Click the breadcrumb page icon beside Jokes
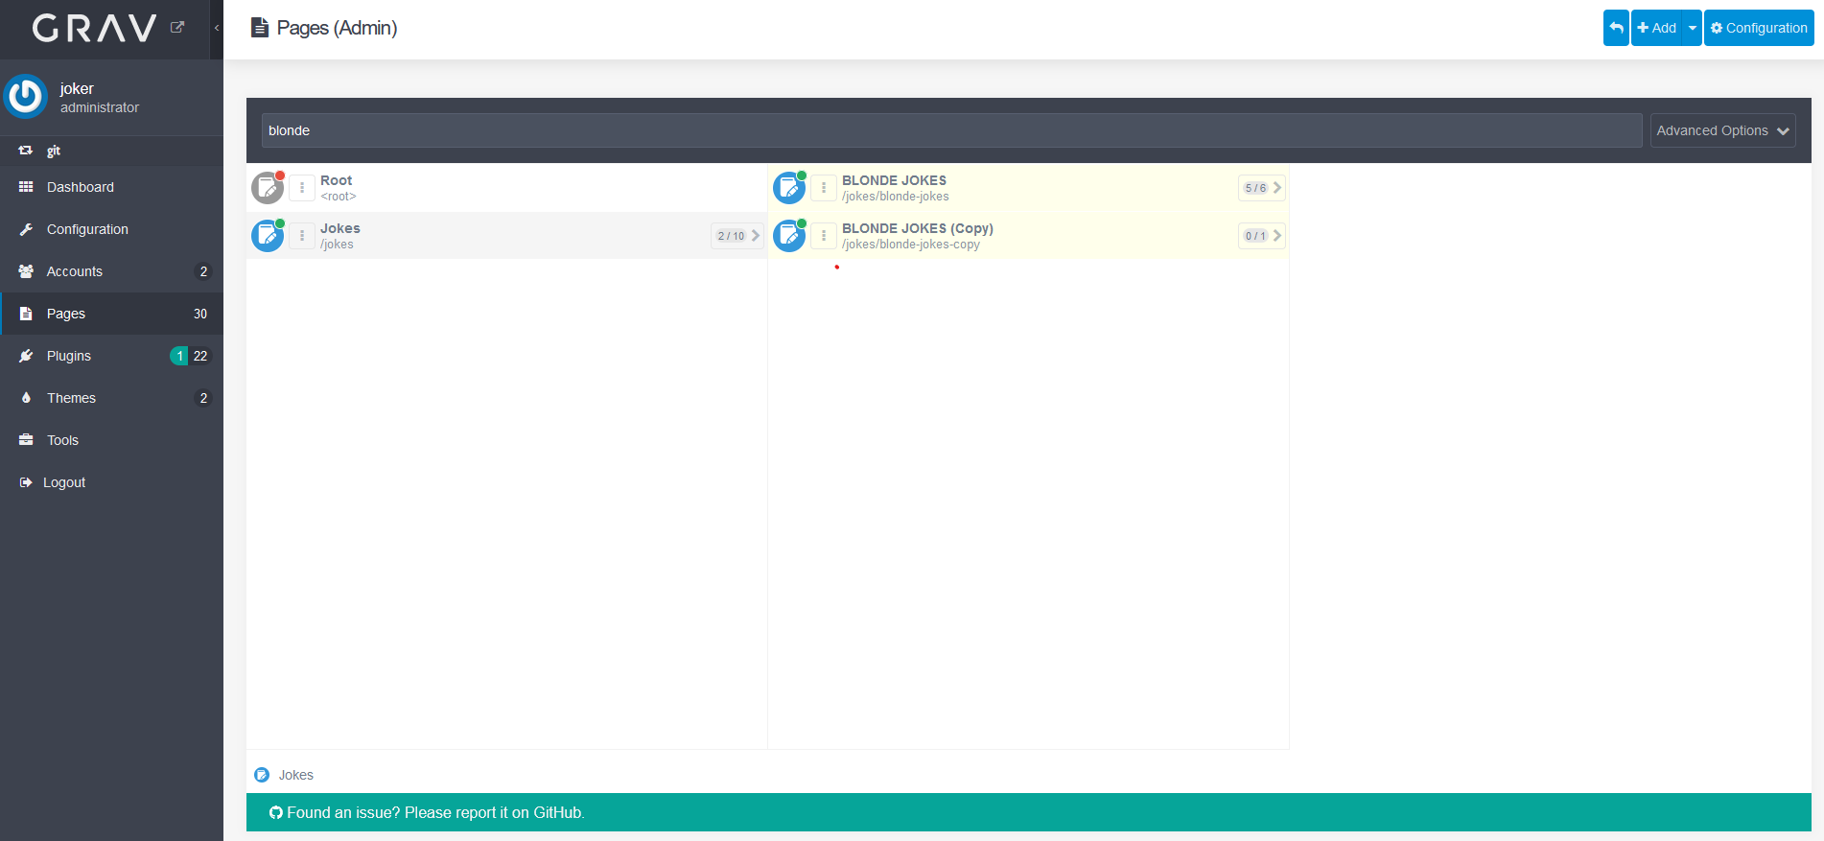Image resolution: width=1824 pixels, height=841 pixels. tap(262, 775)
